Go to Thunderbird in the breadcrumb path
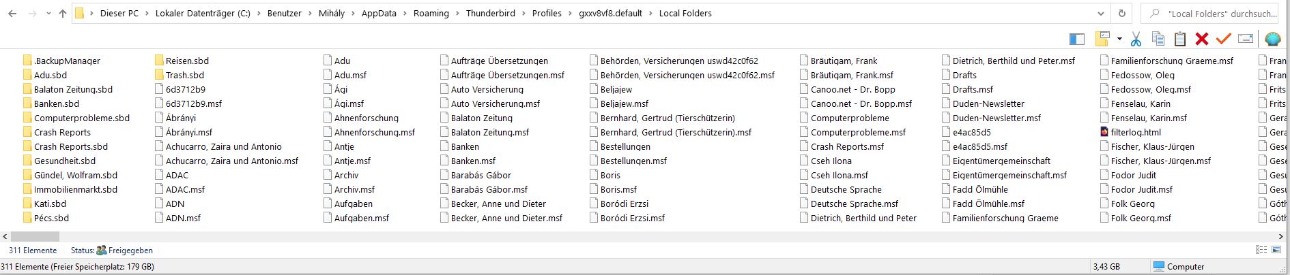The image size is (1290, 275). [x=491, y=13]
